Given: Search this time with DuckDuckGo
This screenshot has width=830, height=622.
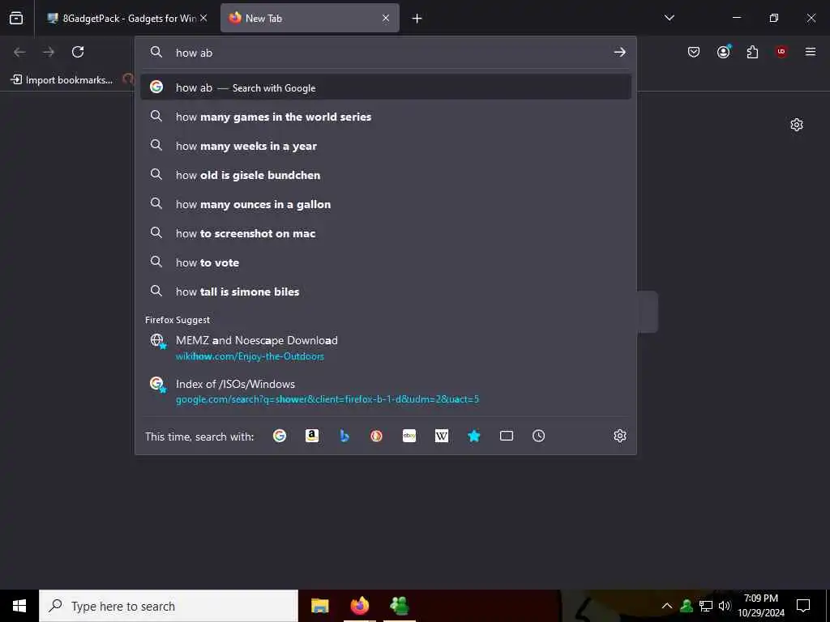Looking at the screenshot, I should tap(376, 436).
